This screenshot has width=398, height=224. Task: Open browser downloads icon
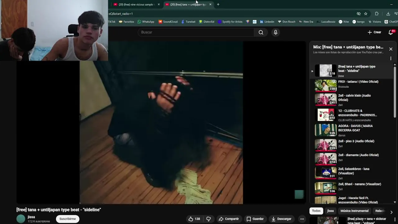(x=388, y=14)
